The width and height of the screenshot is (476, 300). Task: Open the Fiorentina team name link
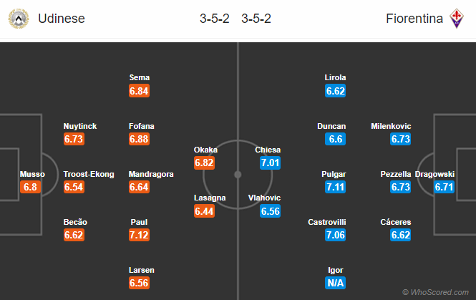click(x=414, y=19)
